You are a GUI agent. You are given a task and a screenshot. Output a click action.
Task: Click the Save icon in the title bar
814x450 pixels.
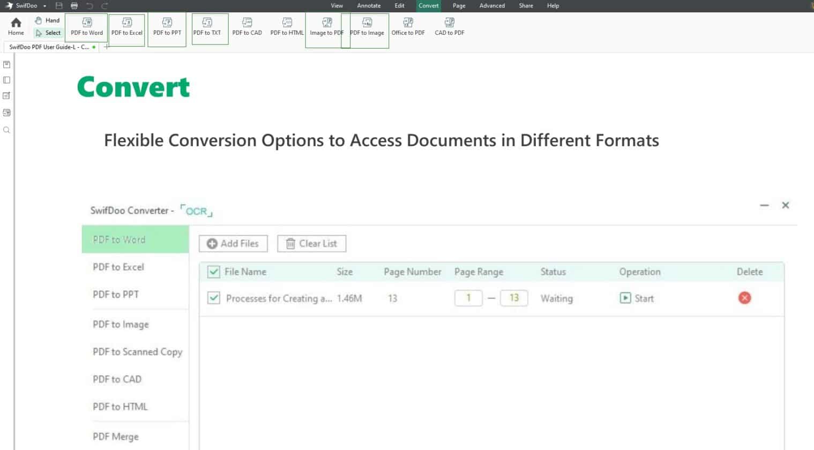click(59, 5)
